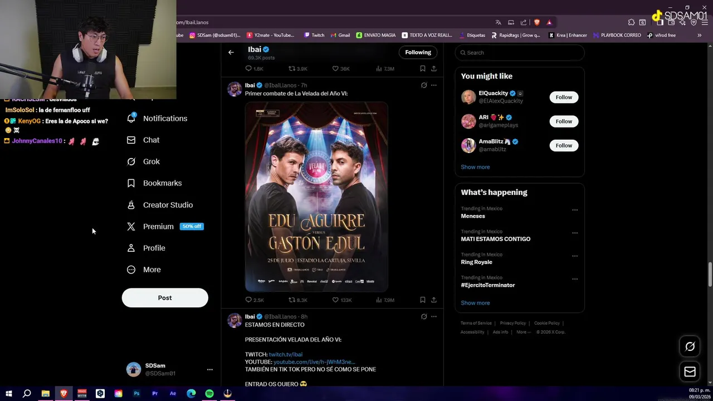Open more options on ESTAMOS EN DIRECTO post
The image size is (713, 401).
[x=434, y=316]
